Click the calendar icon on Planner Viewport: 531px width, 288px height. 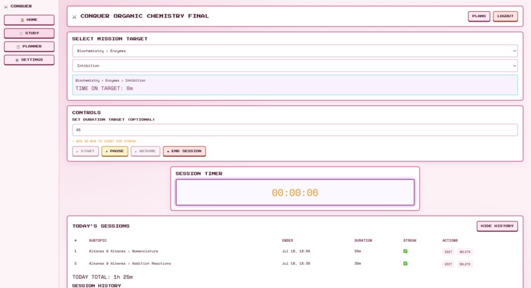click(x=18, y=46)
